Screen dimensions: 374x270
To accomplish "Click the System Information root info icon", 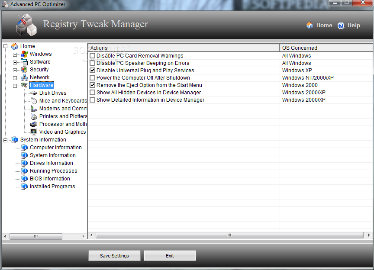I will 15,140.
